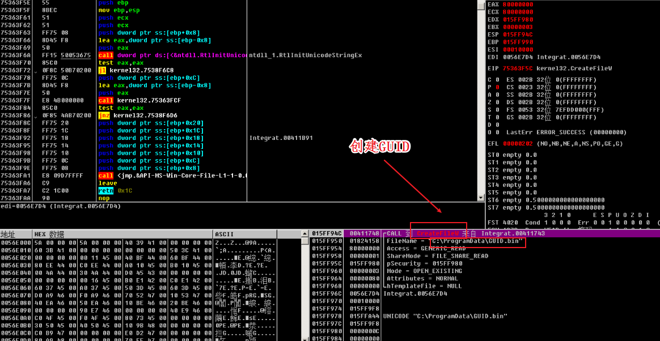Click the '地址' dump column header
This screenshot has width=660, height=341.
(x=16, y=234)
